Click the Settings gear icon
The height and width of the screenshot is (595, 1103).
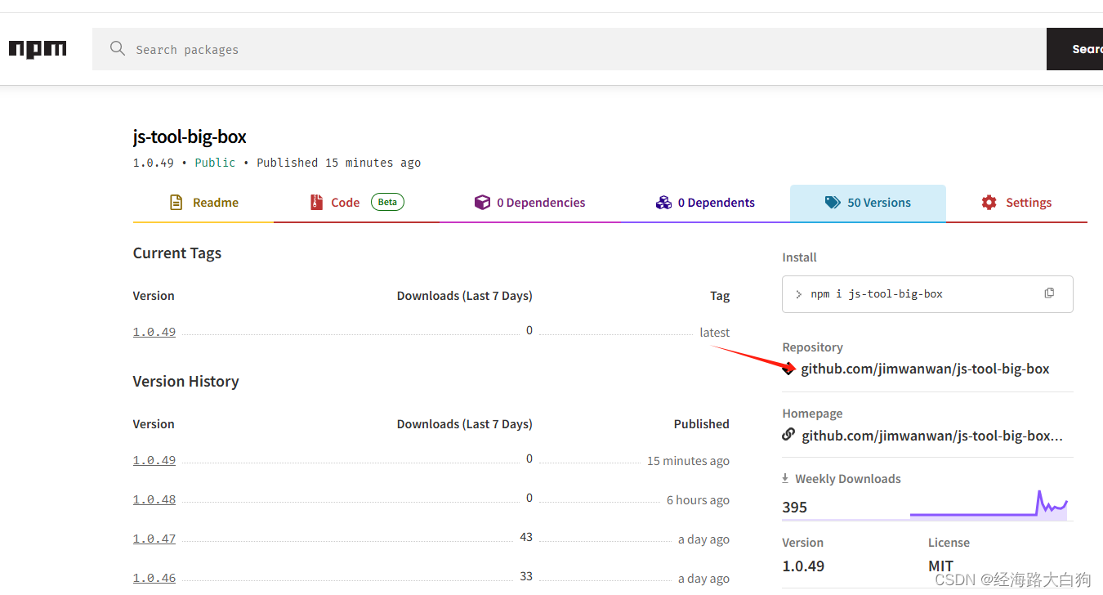[989, 202]
